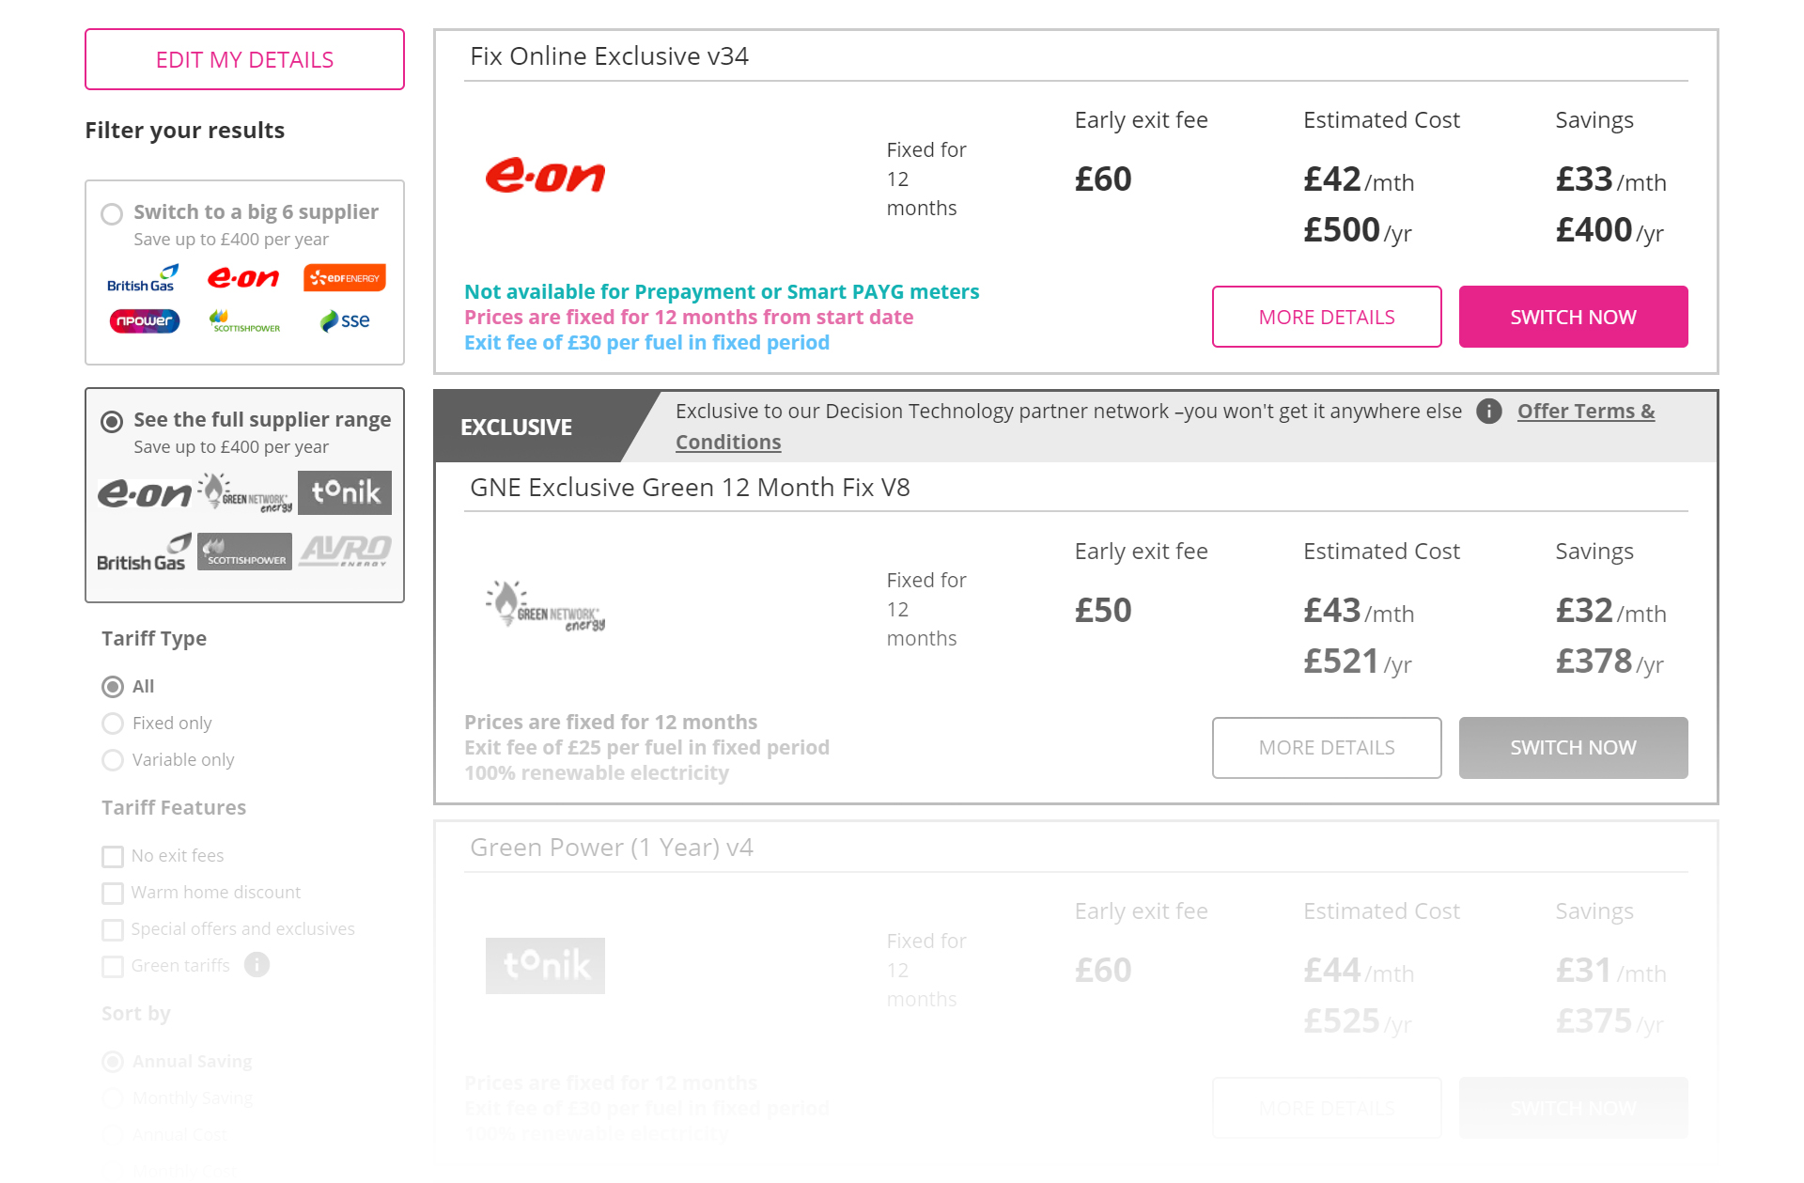Click the Tonik logo on Green Power tariff
1804x1183 pixels.
(x=545, y=965)
